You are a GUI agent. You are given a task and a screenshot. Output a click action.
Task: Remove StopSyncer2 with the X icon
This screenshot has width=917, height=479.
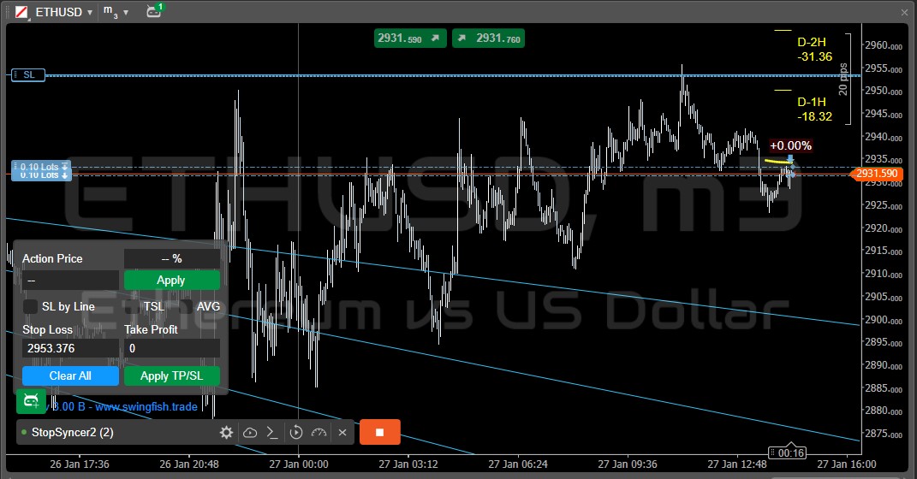pos(342,433)
